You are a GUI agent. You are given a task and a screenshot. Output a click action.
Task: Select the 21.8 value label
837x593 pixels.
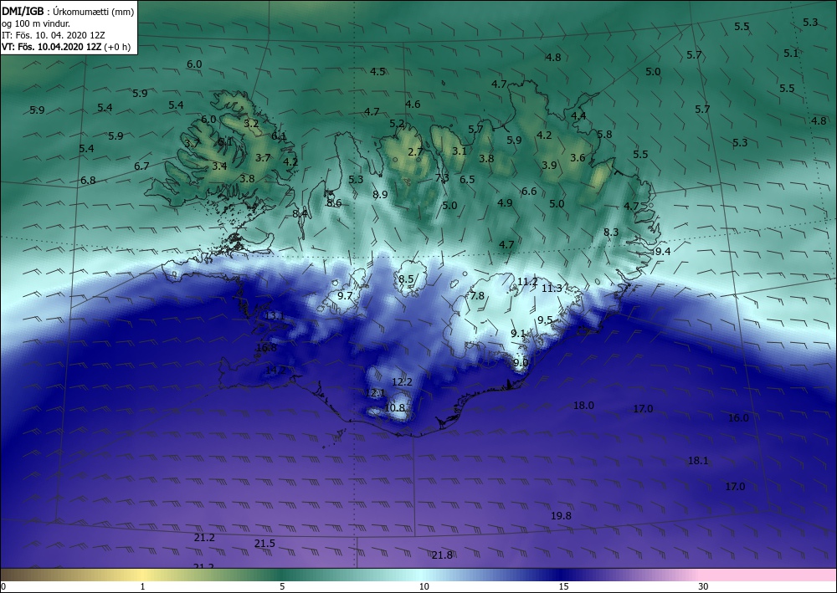pyautogui.click(x=442, y=555)
